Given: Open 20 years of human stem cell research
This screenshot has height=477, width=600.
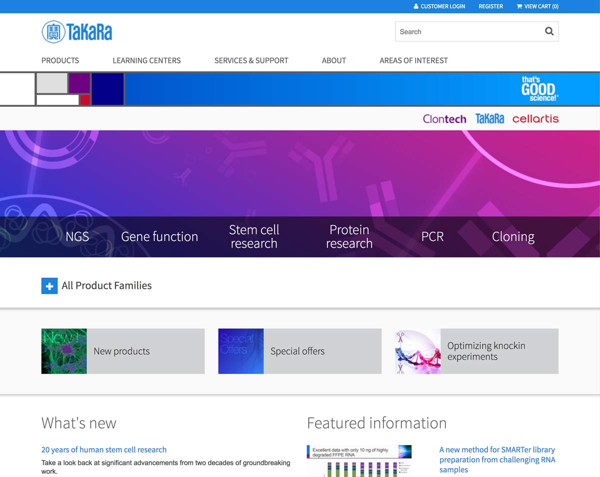Looking at the screenshot, I should (104, 449).
